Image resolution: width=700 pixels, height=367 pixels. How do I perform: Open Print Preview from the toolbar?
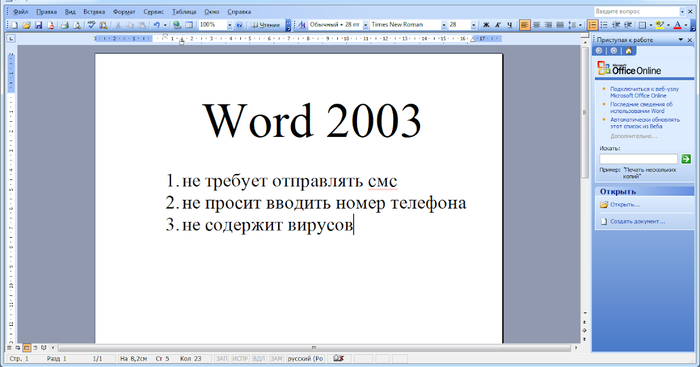pyautogui.click(x=76, y=25)
